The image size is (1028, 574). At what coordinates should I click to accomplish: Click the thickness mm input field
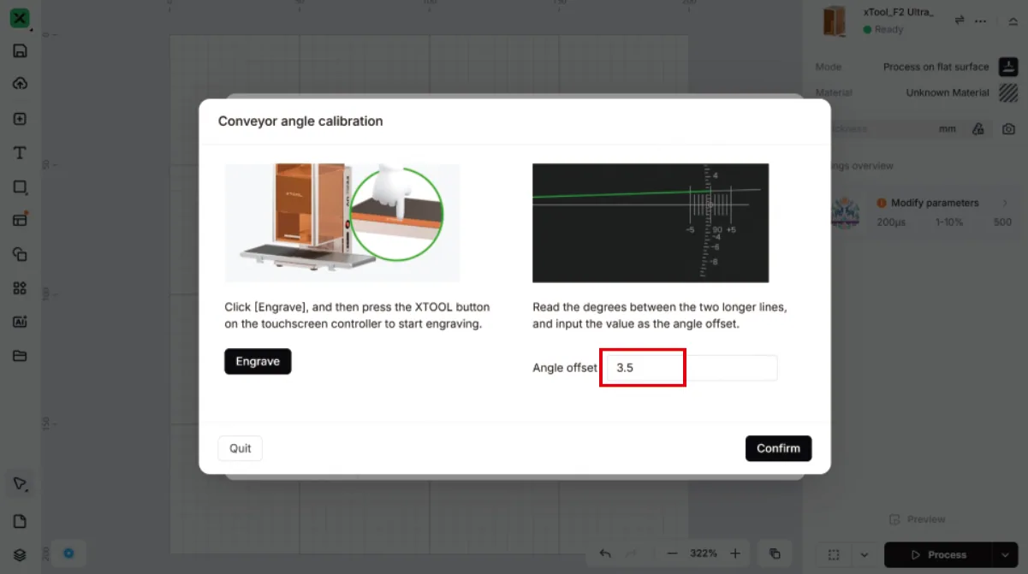pos(892,129)
